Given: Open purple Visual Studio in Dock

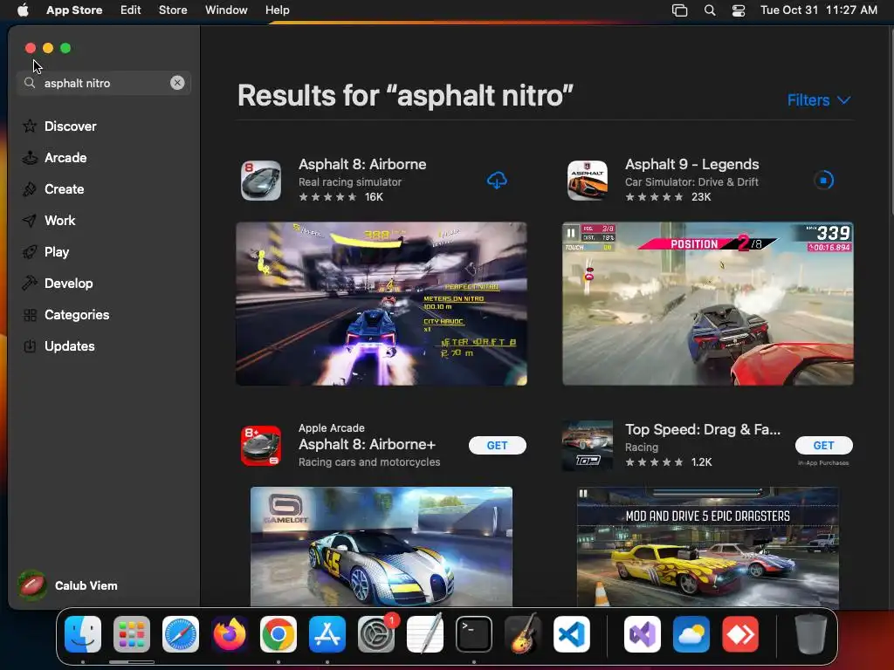Looking at the screenshot, I should [643, 634].
